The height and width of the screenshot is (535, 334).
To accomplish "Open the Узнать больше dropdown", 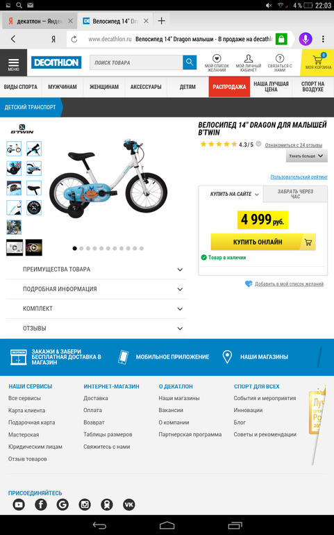I will [306, 156].
